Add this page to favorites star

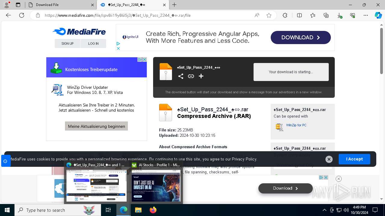pyautogui.click(x=269, y=15)
